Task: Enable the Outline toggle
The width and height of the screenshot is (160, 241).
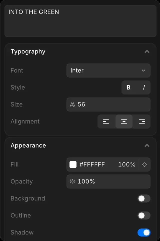Action: 144,215
